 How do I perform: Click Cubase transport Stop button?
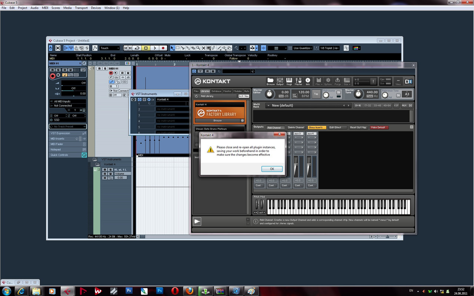146,48
